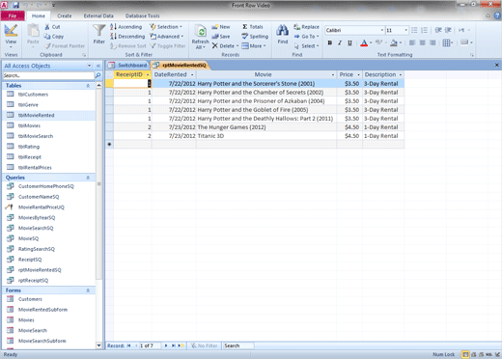502x359 pixels.
Task: Collapse the Tables group
Action: click(x=88, y=86)
